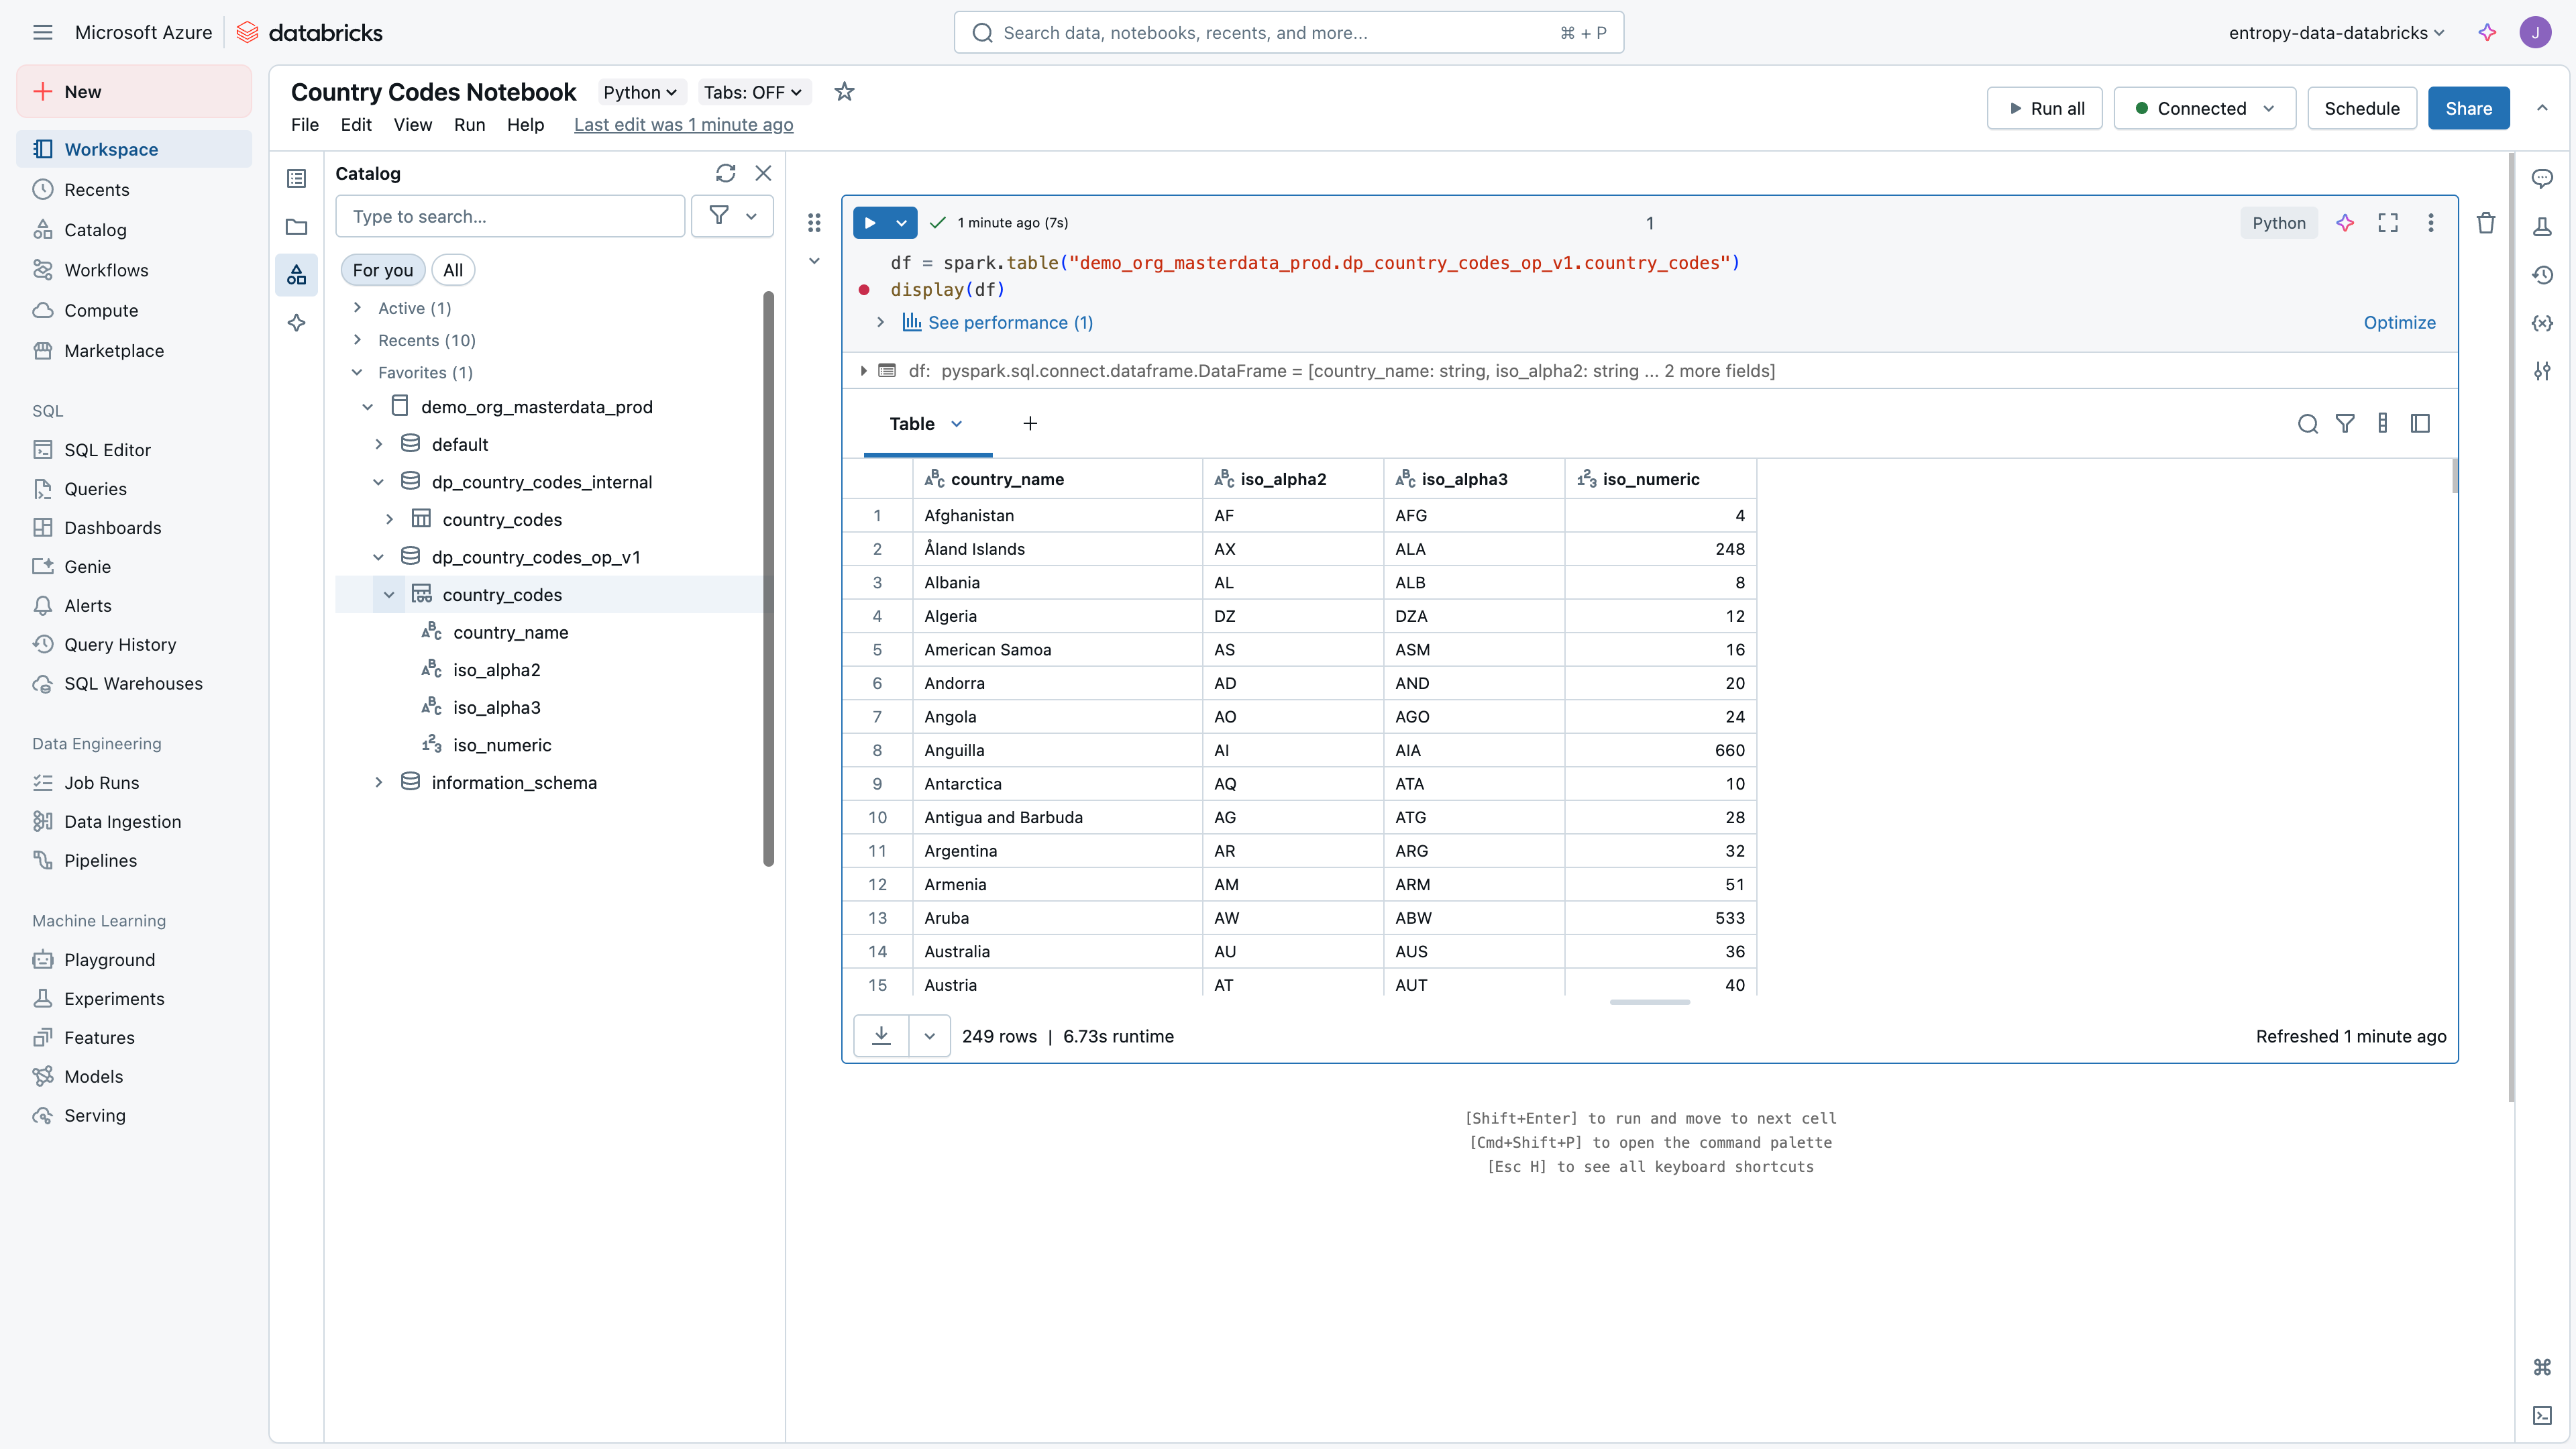
Task: Click the Share button
Action: click(x=2468, y=108)
